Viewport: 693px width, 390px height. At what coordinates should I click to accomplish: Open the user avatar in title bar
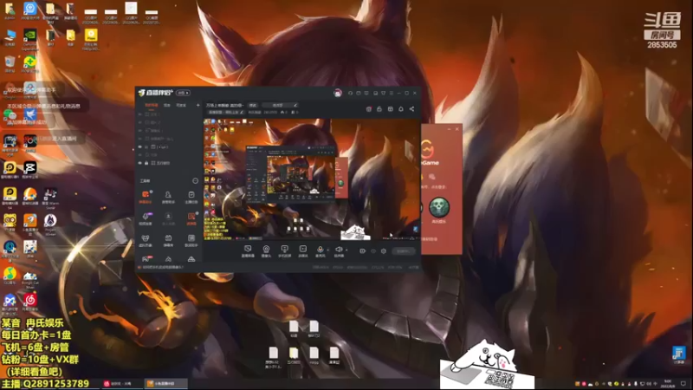coord(338,93)
